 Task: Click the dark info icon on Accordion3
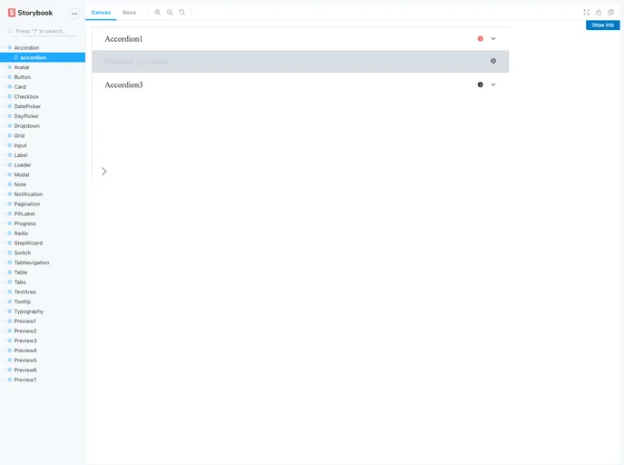[481, 84]
